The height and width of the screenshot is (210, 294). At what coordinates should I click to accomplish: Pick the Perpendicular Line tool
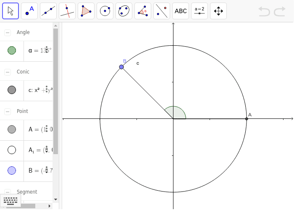pos(67,11)
